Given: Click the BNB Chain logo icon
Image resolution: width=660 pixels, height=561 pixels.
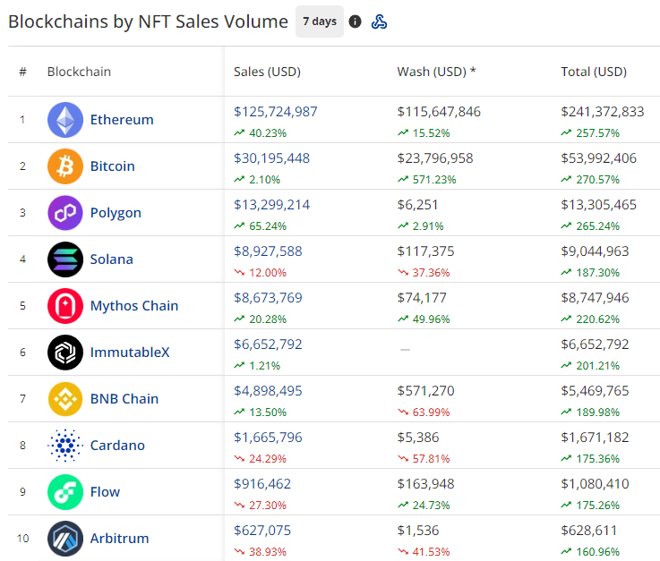Looking at the screenshot, I should 64,399.
